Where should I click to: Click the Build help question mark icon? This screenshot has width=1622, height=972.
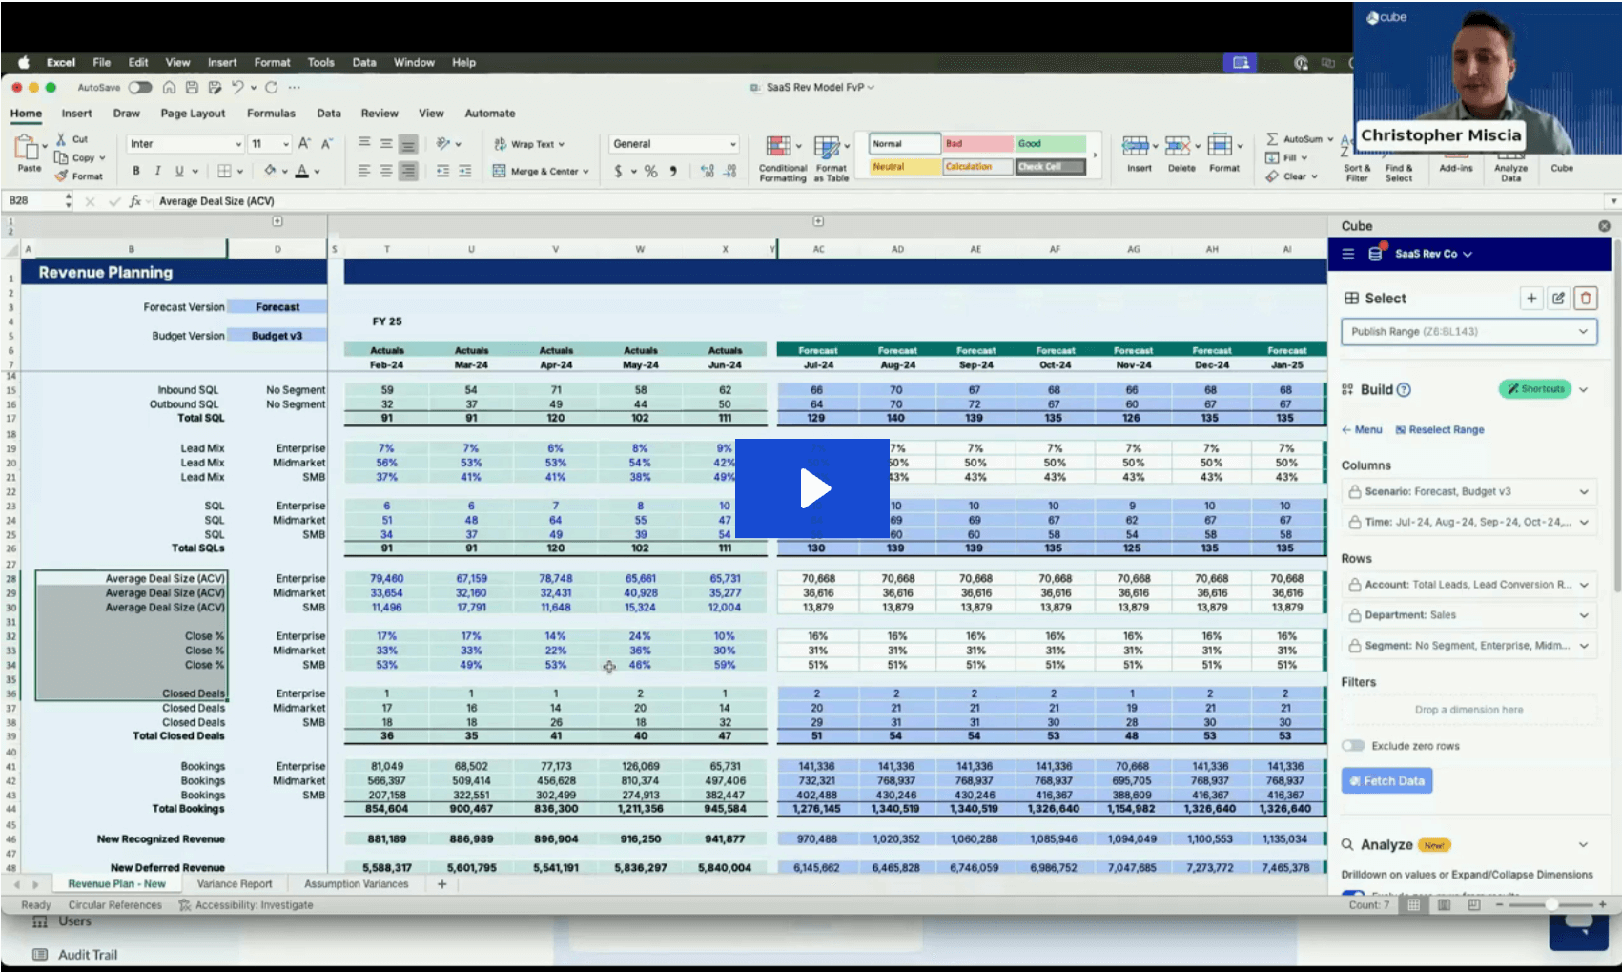(x=1404, y=390)
